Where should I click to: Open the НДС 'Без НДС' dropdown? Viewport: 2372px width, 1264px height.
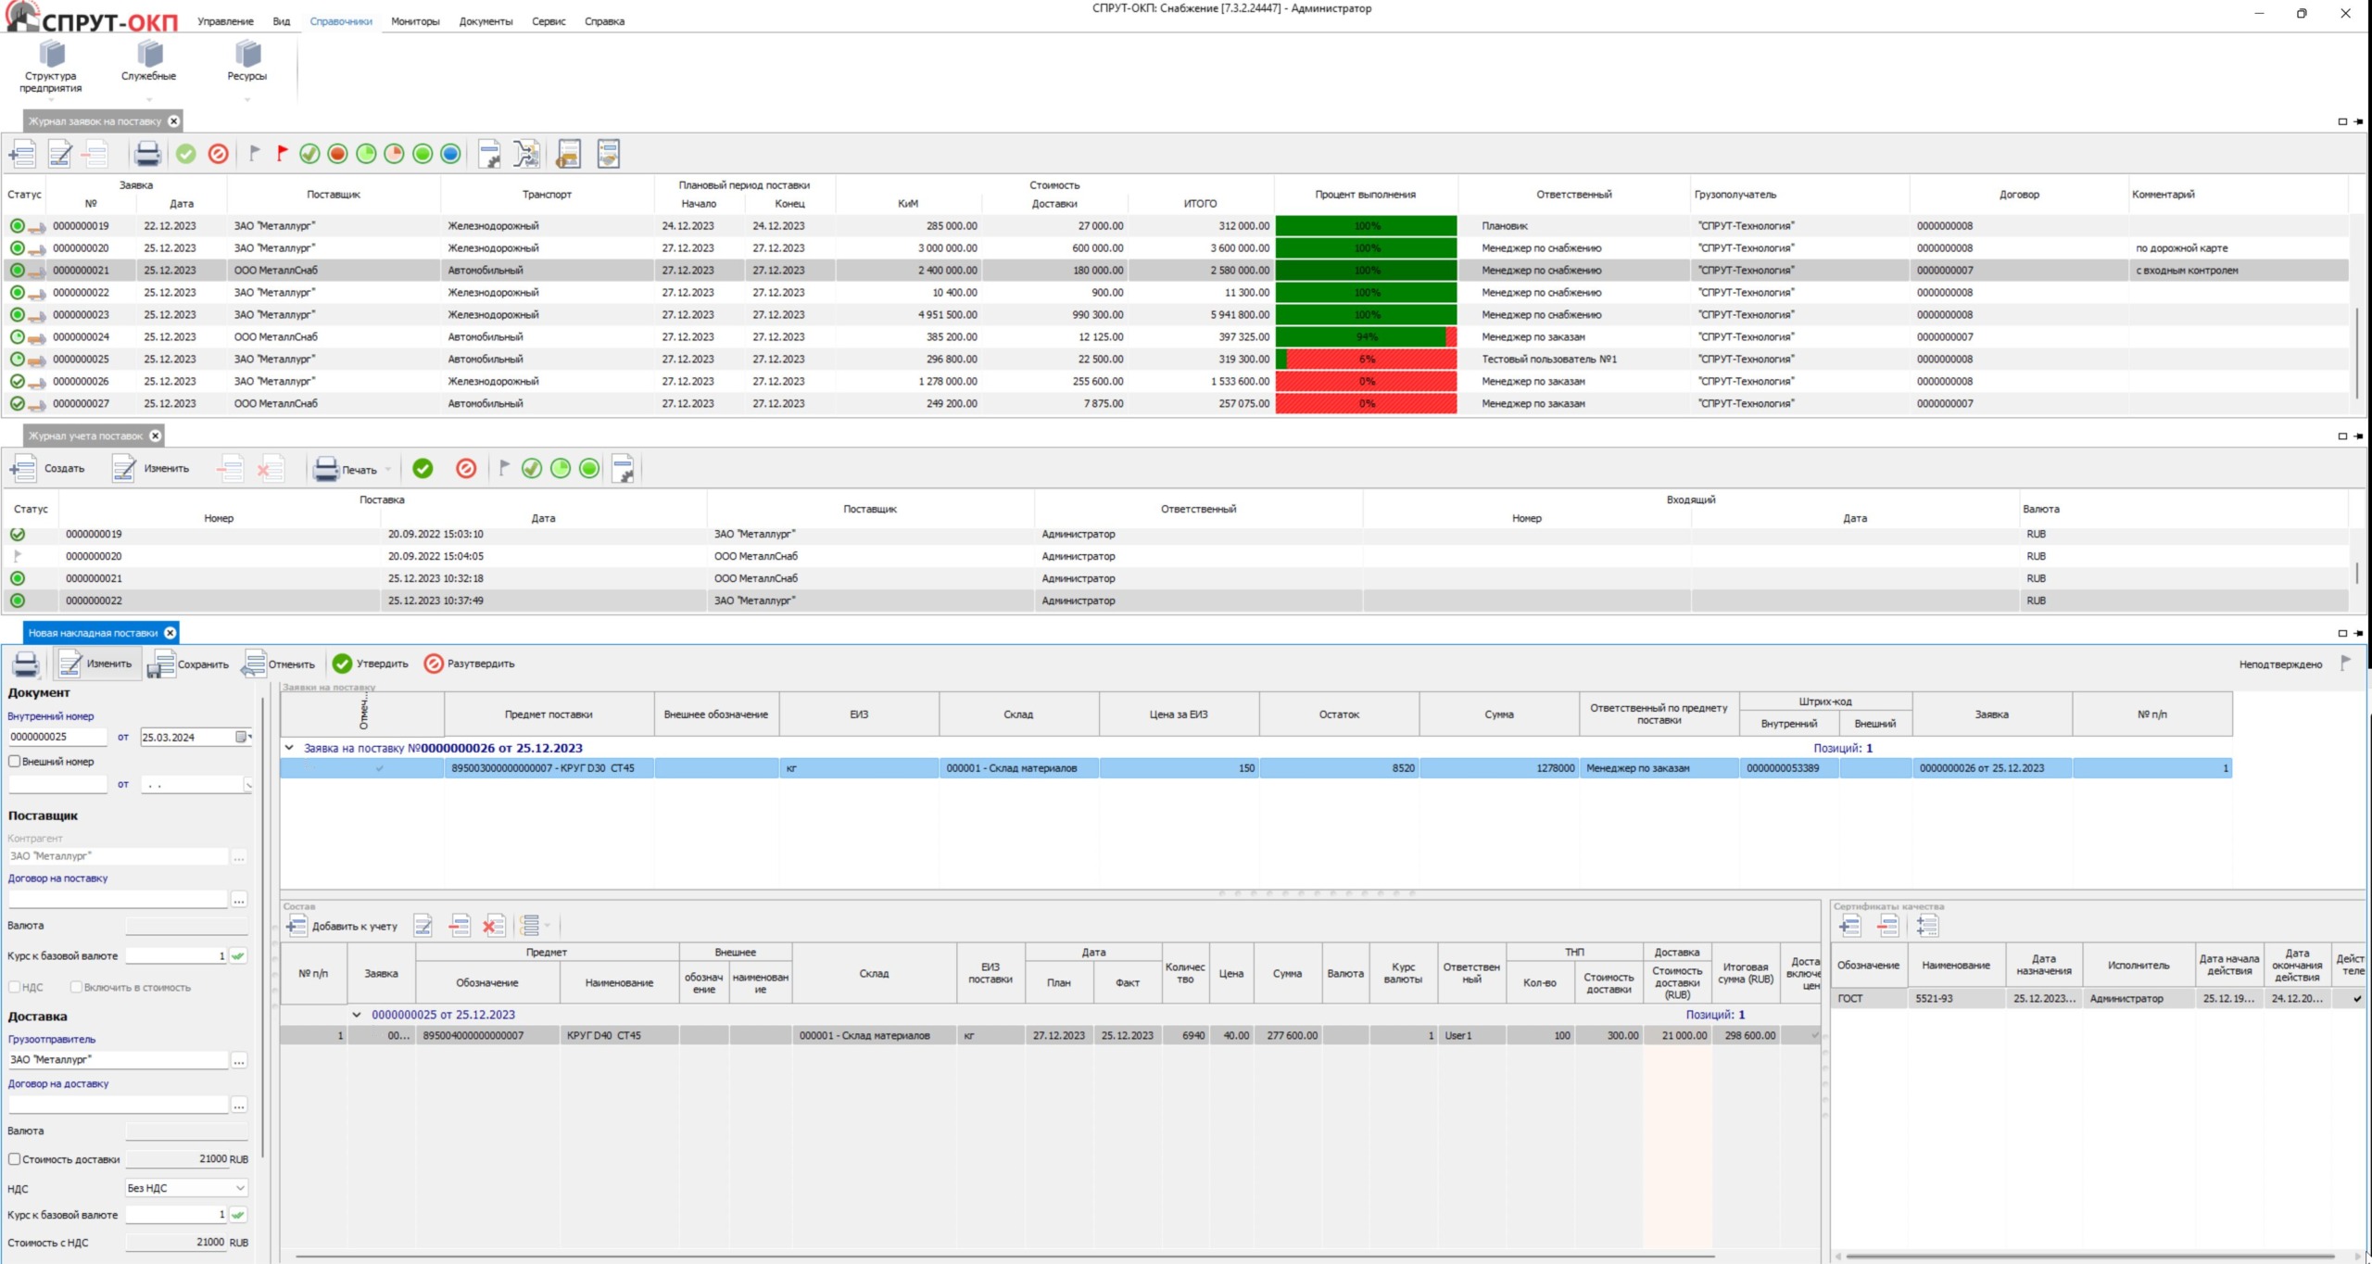pyautogui.click(x=239, y=1188)
